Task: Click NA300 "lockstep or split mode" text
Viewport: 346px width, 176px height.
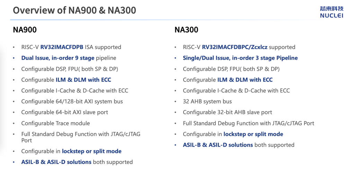Action: [x=253, y=134]
